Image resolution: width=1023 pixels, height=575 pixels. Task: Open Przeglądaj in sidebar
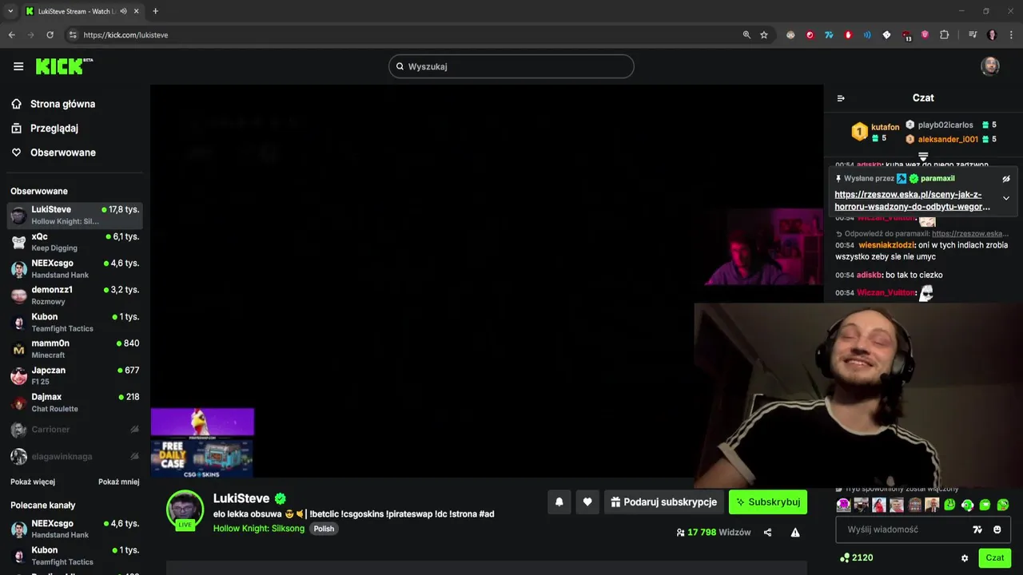click(45, 128)
